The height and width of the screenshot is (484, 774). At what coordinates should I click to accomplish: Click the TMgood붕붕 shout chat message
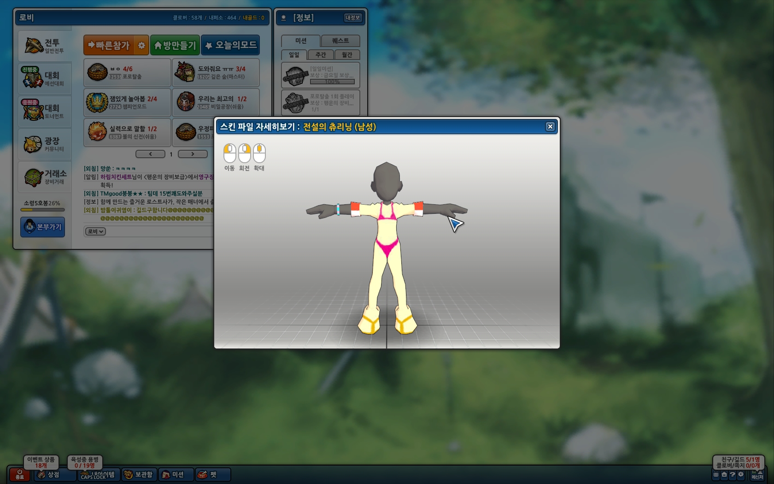point(143,194)
